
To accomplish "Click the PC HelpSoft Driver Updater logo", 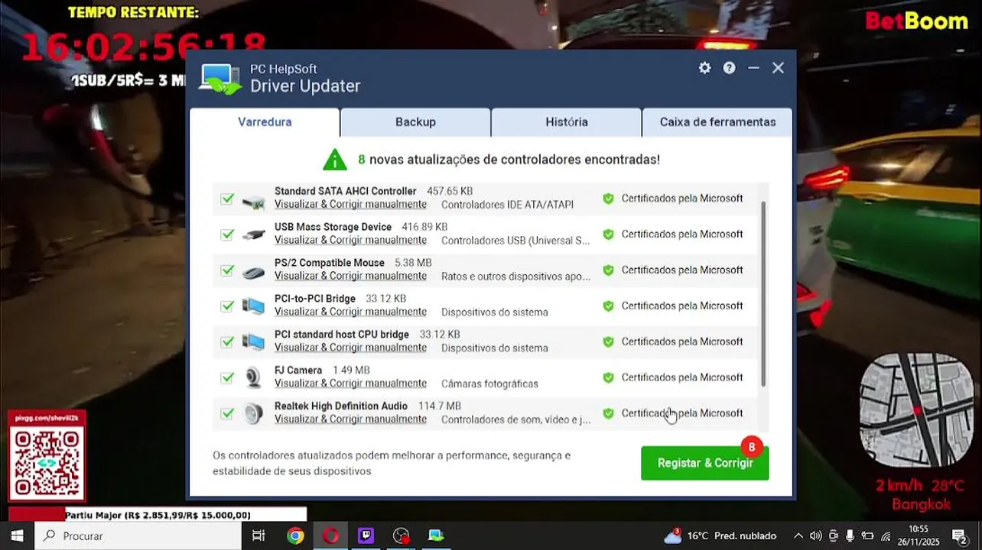I will [x=220, y=79].
